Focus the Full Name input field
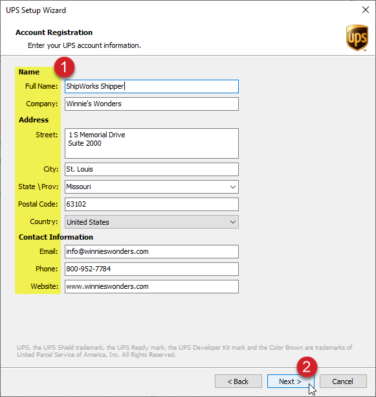376x397 pixels. click(x=151, y=86)
